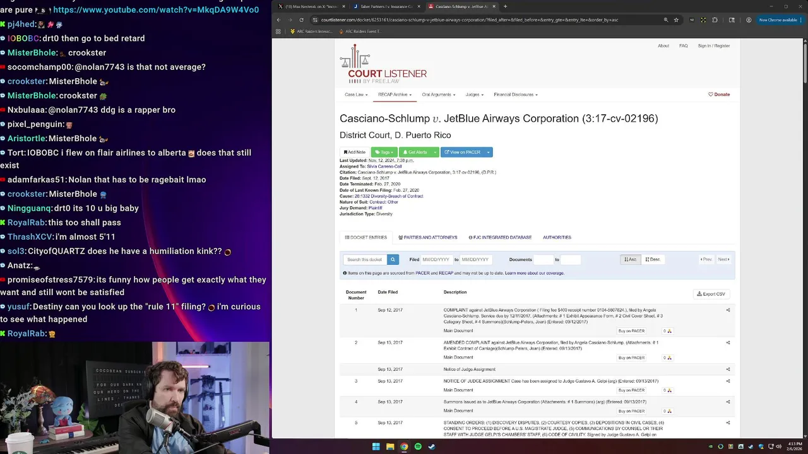Click prayer count icon for document 2
This screenshot has width=808, height=454.
[x=667, y=358]
